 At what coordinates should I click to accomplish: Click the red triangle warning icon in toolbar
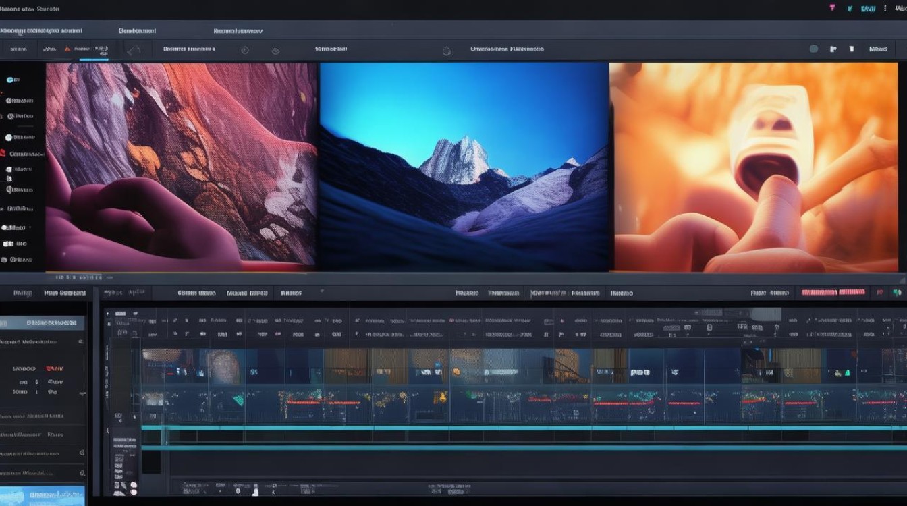point(67,49)
